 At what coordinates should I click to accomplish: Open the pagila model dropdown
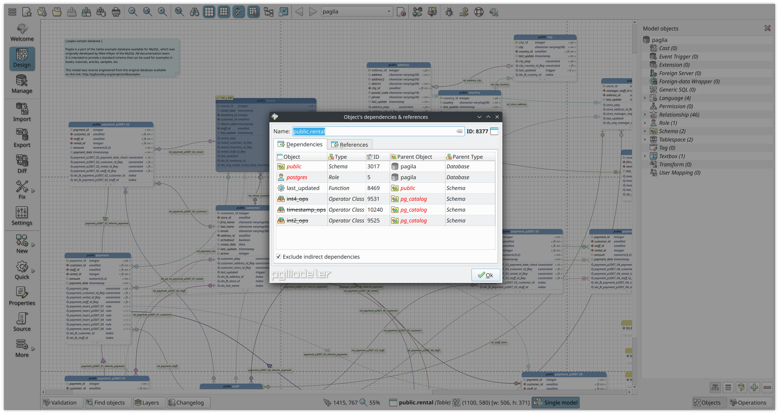tap(357, 12)
